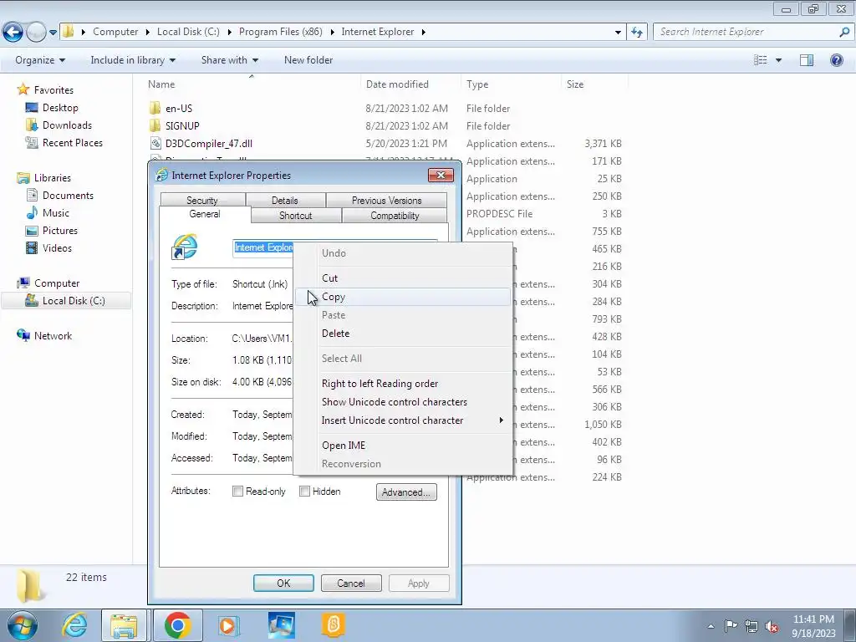Toggle the preview pane icon
The width and height of the screenshot is (856, 642).
point(807,60)
